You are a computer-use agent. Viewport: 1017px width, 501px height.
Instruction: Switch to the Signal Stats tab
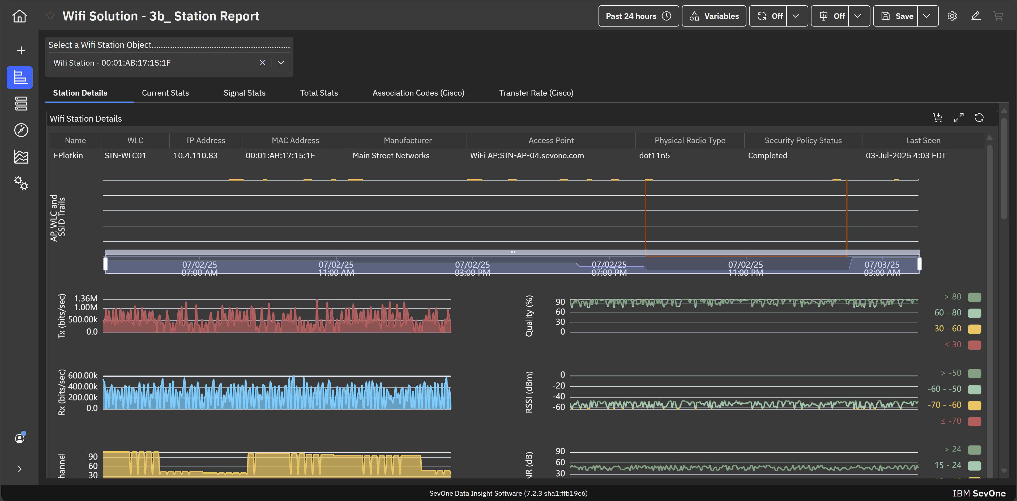tap(244, 93)
